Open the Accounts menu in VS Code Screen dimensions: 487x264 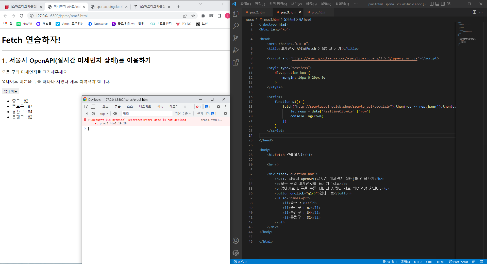236,241
